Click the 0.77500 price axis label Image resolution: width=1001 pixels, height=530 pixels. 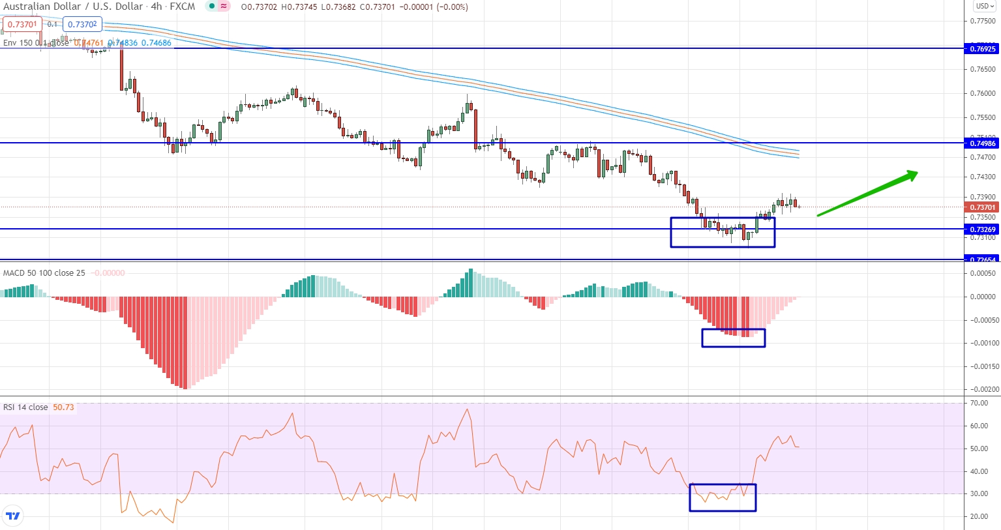click(983, 21)
